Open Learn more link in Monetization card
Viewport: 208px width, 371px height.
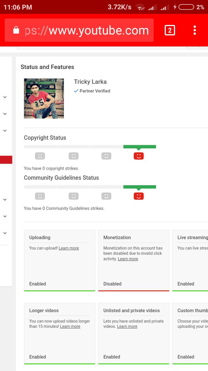tap(128, 259)
